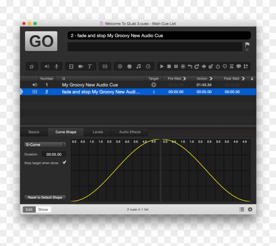Screen dimensions: 276x246
Task: Click the 2 cues in 1 list status
Action: point(138,210)
